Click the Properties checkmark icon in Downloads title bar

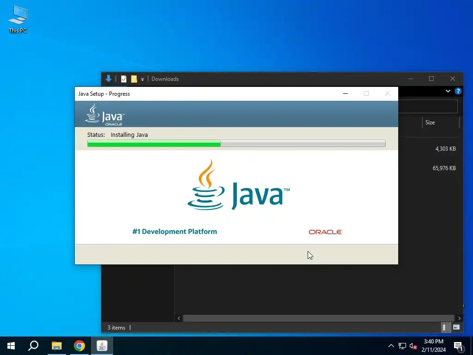click(x=124, y=79)
